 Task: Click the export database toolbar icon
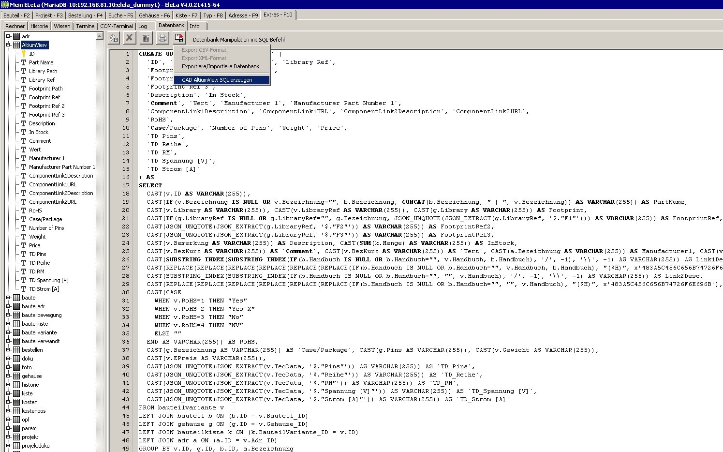pyautogui.click(x=179, y=38)
